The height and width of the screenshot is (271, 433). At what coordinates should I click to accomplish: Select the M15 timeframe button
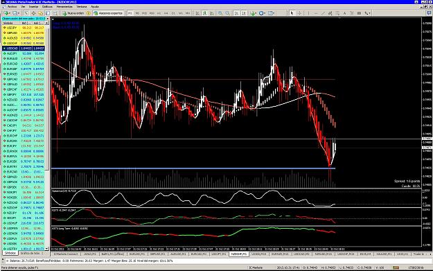(x=144, y=13)
